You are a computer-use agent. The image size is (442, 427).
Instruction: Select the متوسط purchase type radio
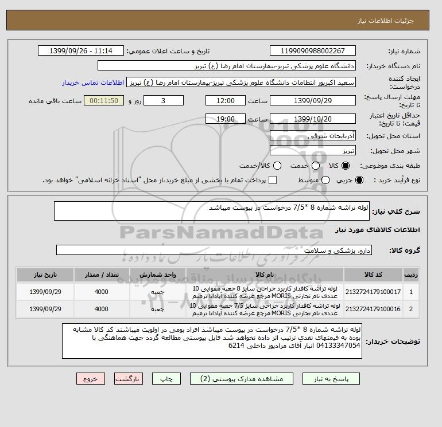click(x=325, y=180)
